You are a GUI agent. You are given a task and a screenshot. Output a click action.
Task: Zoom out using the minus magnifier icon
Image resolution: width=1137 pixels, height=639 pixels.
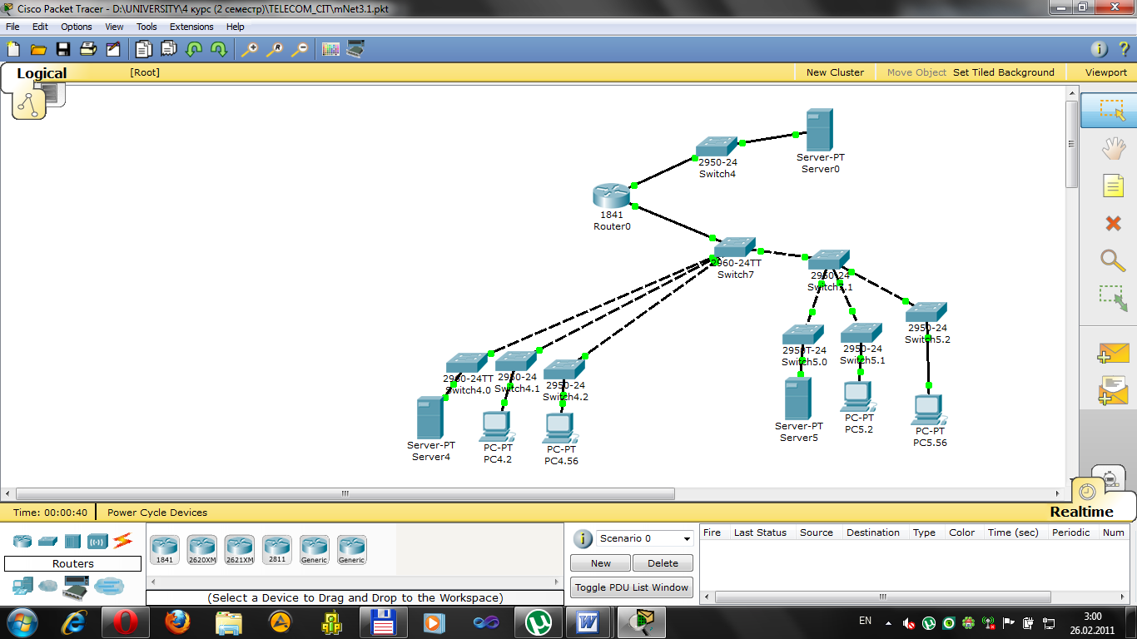point(300,49)
